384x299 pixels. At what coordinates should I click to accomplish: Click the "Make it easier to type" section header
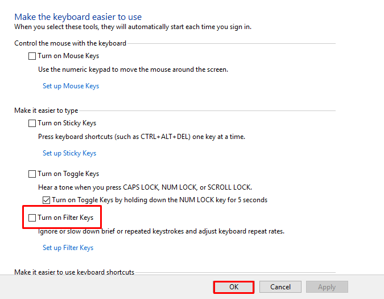click(46, 110)
